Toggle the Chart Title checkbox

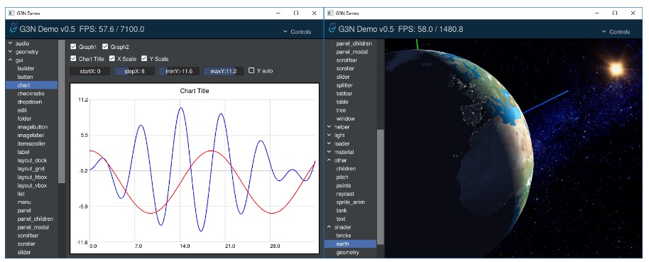[x=73, y=59]
